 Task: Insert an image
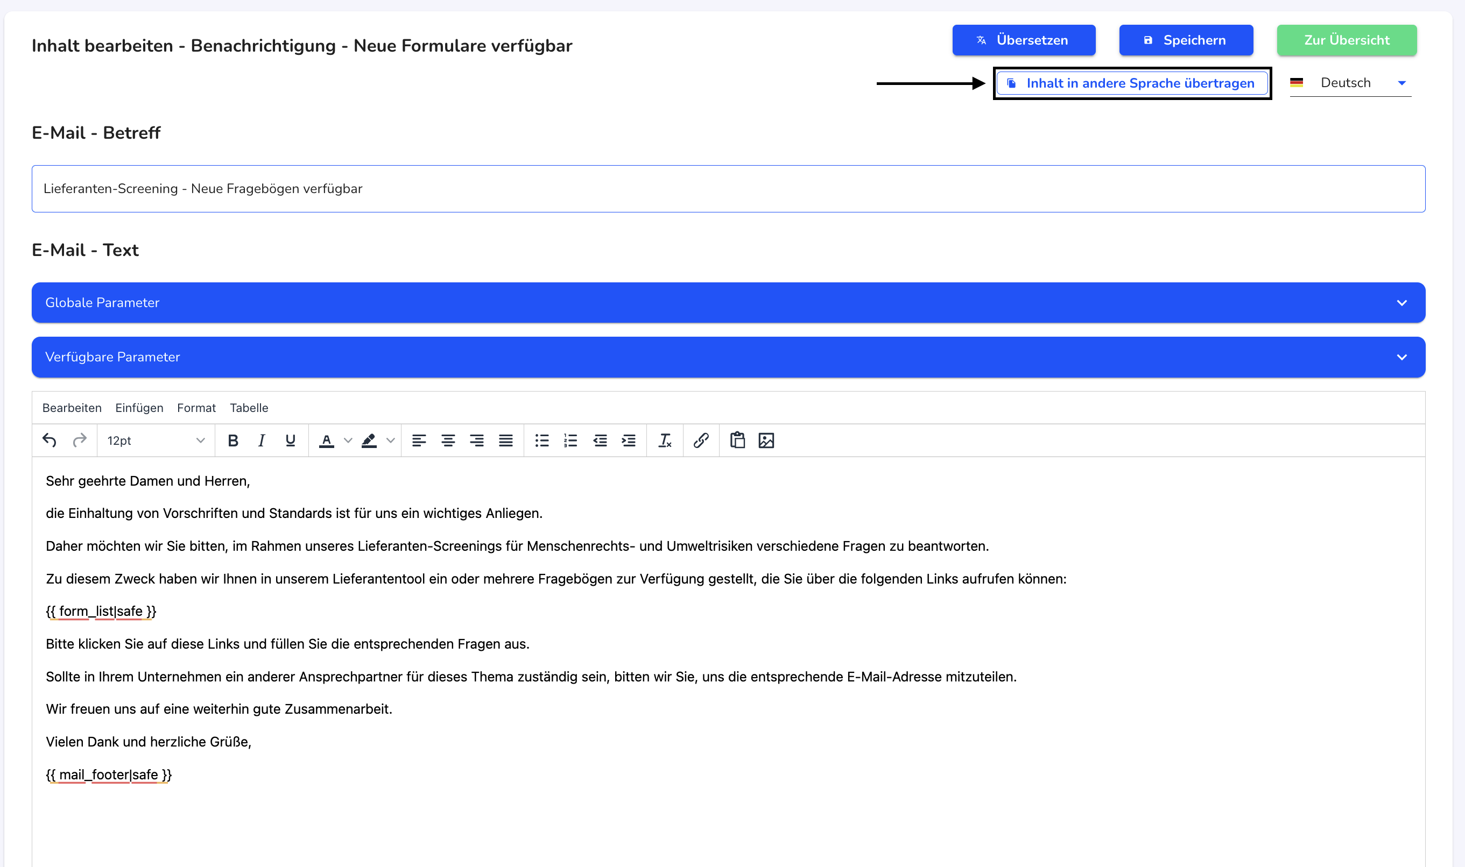(x=766, y=440)
